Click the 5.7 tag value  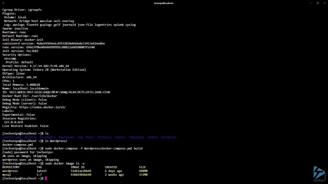click(x=39, y=175)
